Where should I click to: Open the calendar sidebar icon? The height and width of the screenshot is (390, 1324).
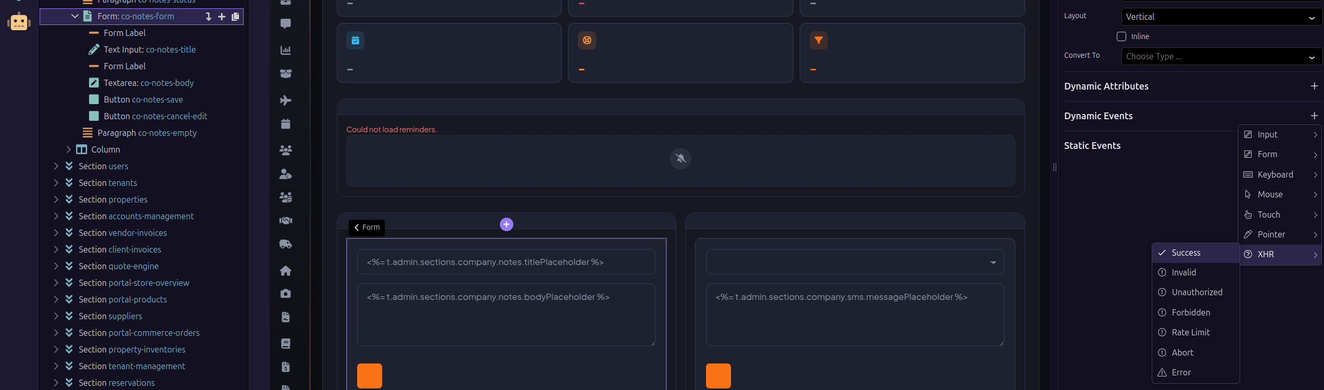pyautogui.click(x=285, y=123)
